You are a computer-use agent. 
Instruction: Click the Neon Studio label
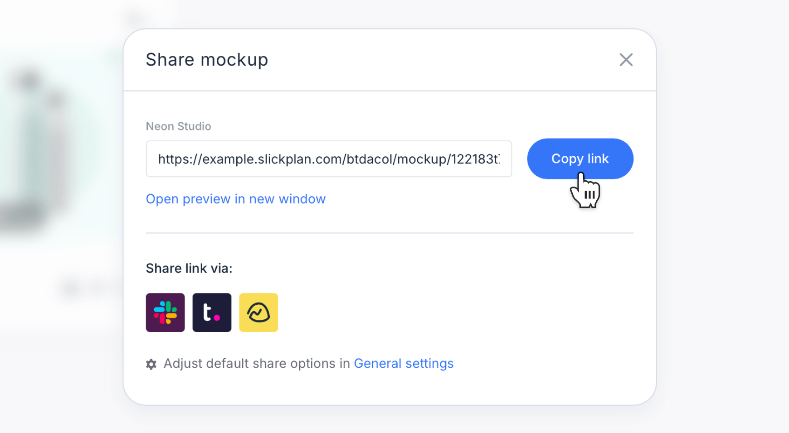pos(178,126)
